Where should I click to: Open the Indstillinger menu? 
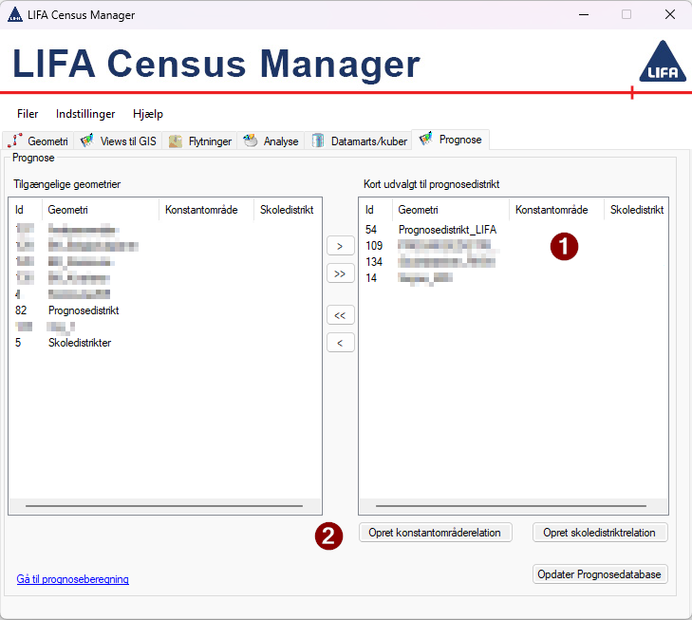click(85, 114)
